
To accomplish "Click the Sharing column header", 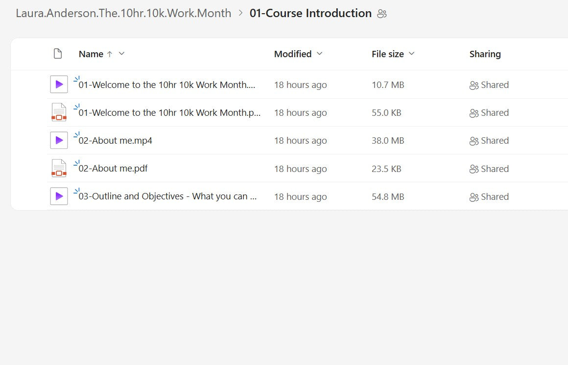I will 485,54.
